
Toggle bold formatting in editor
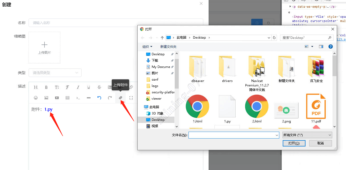46,87
